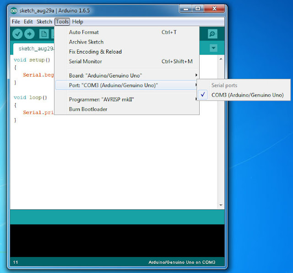Viewport: 293px width, 273px height.
Task: Open Serial Monitor magnifier icon
Action: (x=212, y=34)
